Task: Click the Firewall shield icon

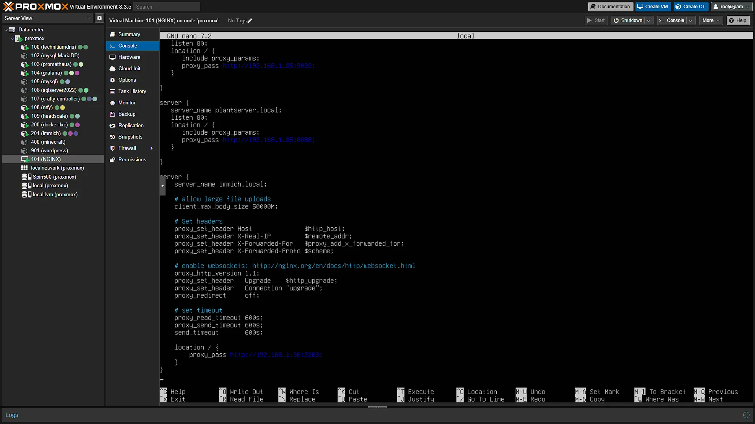Action: point(112,148)
